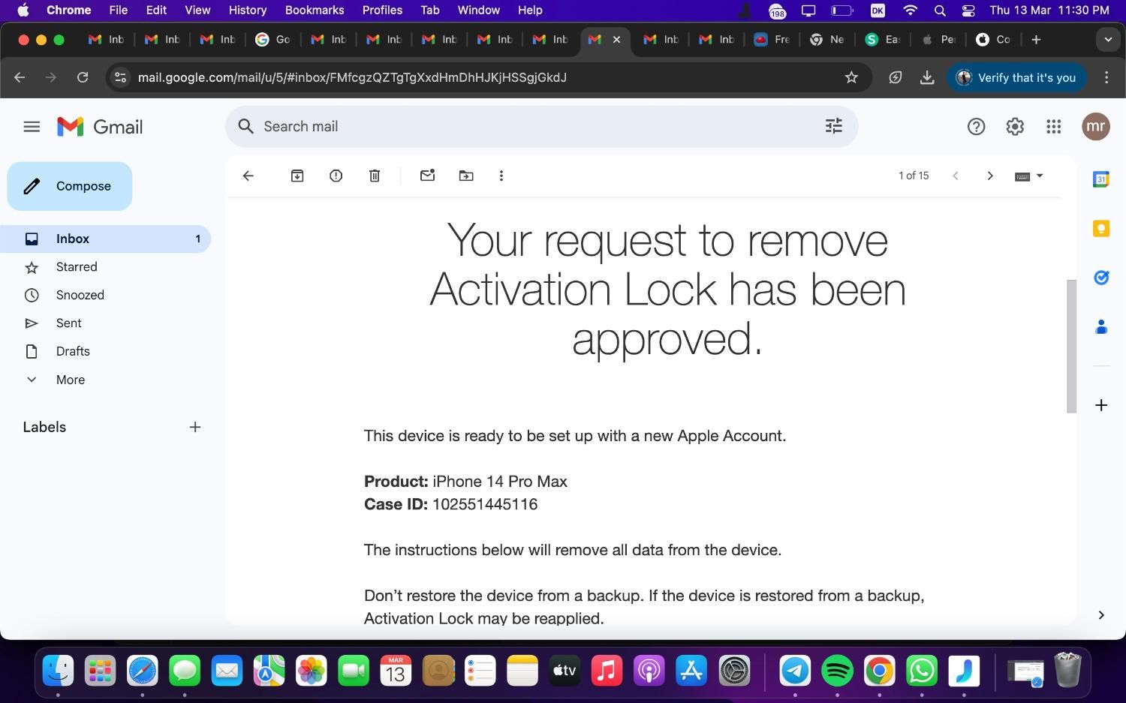
Task: Bookmark this page with star
Action: click(x=851, y=77)
